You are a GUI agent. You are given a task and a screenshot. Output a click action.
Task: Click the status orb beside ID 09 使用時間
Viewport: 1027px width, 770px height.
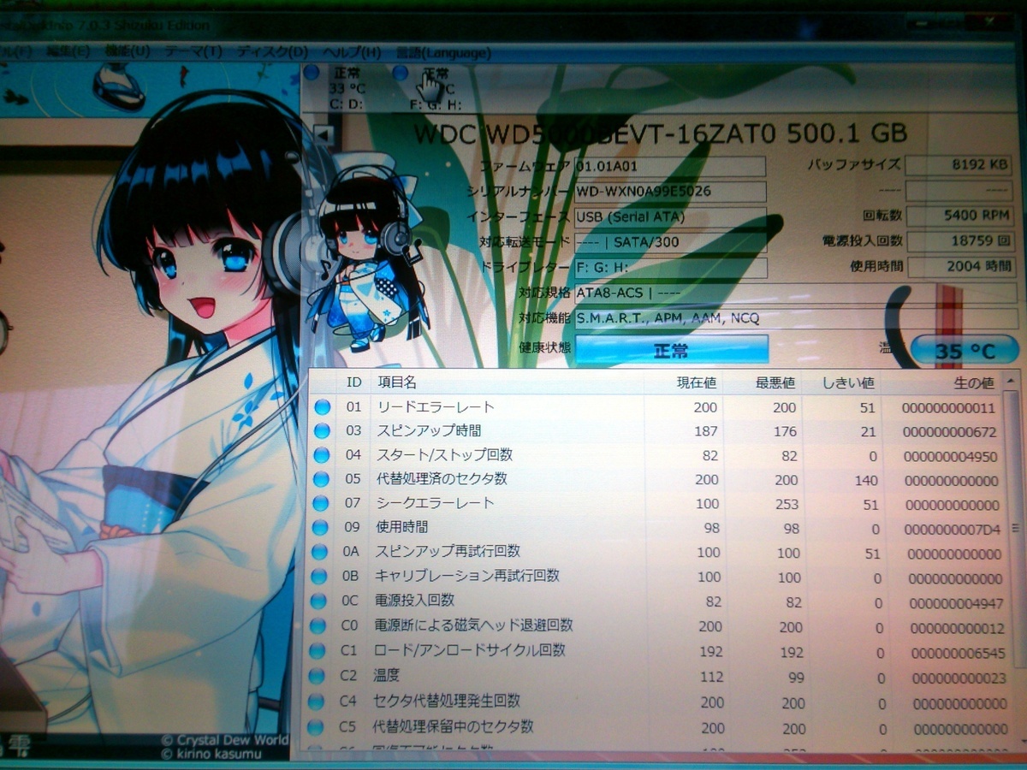point(322,528)
